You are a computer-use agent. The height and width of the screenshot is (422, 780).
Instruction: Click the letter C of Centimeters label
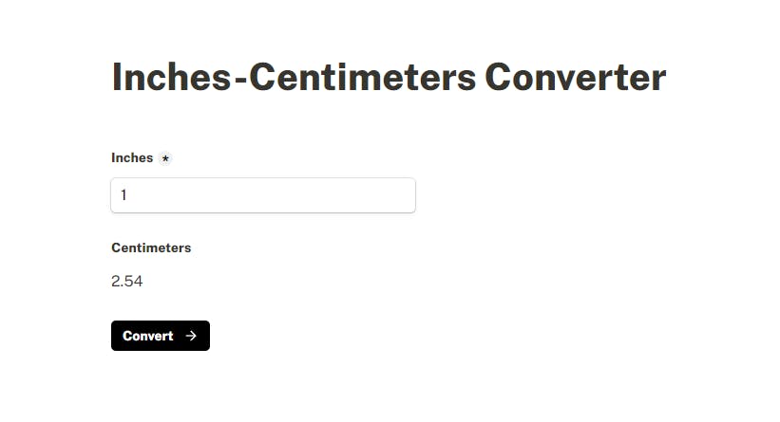[116, 248]
